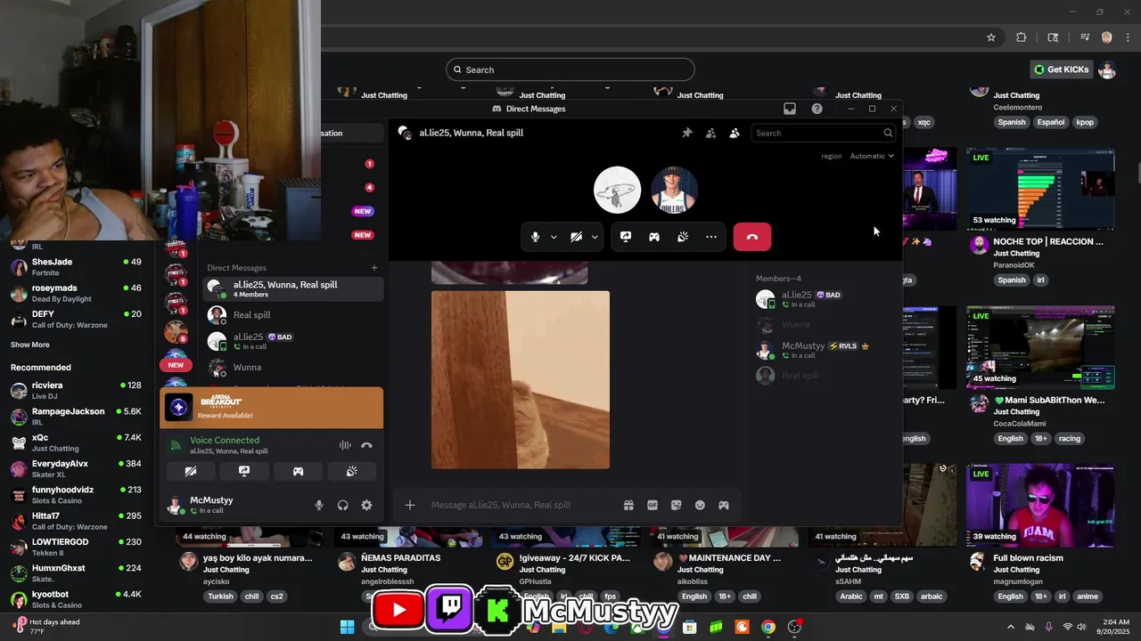Screen dimensions: 1141x641
Task: Click the Spanish tag under NOCHE TOP stream
Action: point(1012,280)
